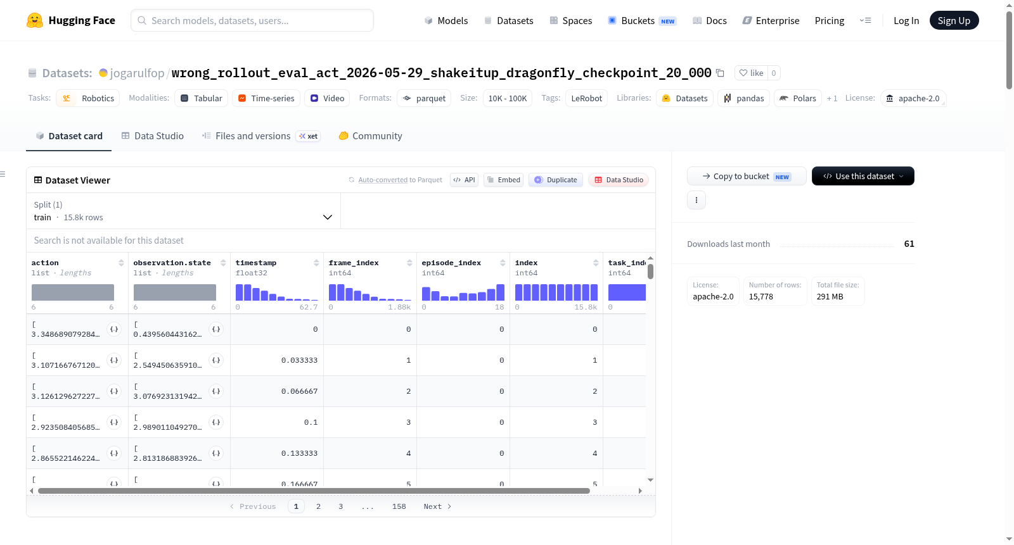Click the table's horizontal scrollbar
The width and height of the screenshot is (1014, 545).
[x=314, y=491]
